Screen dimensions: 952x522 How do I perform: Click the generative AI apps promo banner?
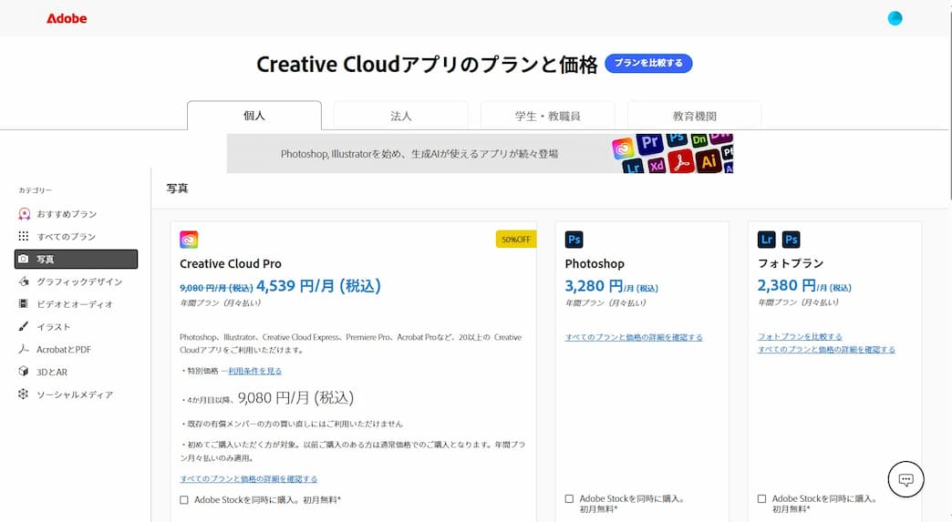[x=480, y=153]
